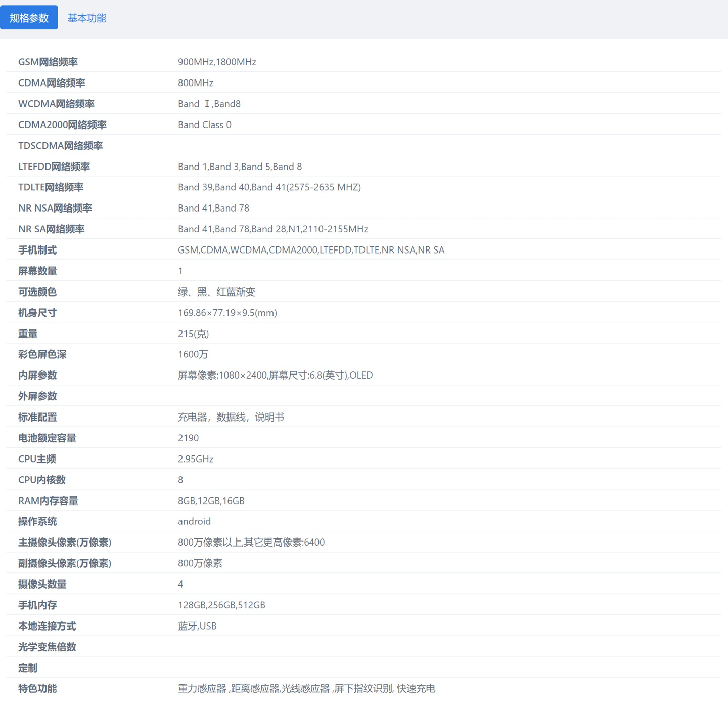The width and height of the screenshot is (728, 707).
Task: Select the 操作系统 value android
Action: 194,521
